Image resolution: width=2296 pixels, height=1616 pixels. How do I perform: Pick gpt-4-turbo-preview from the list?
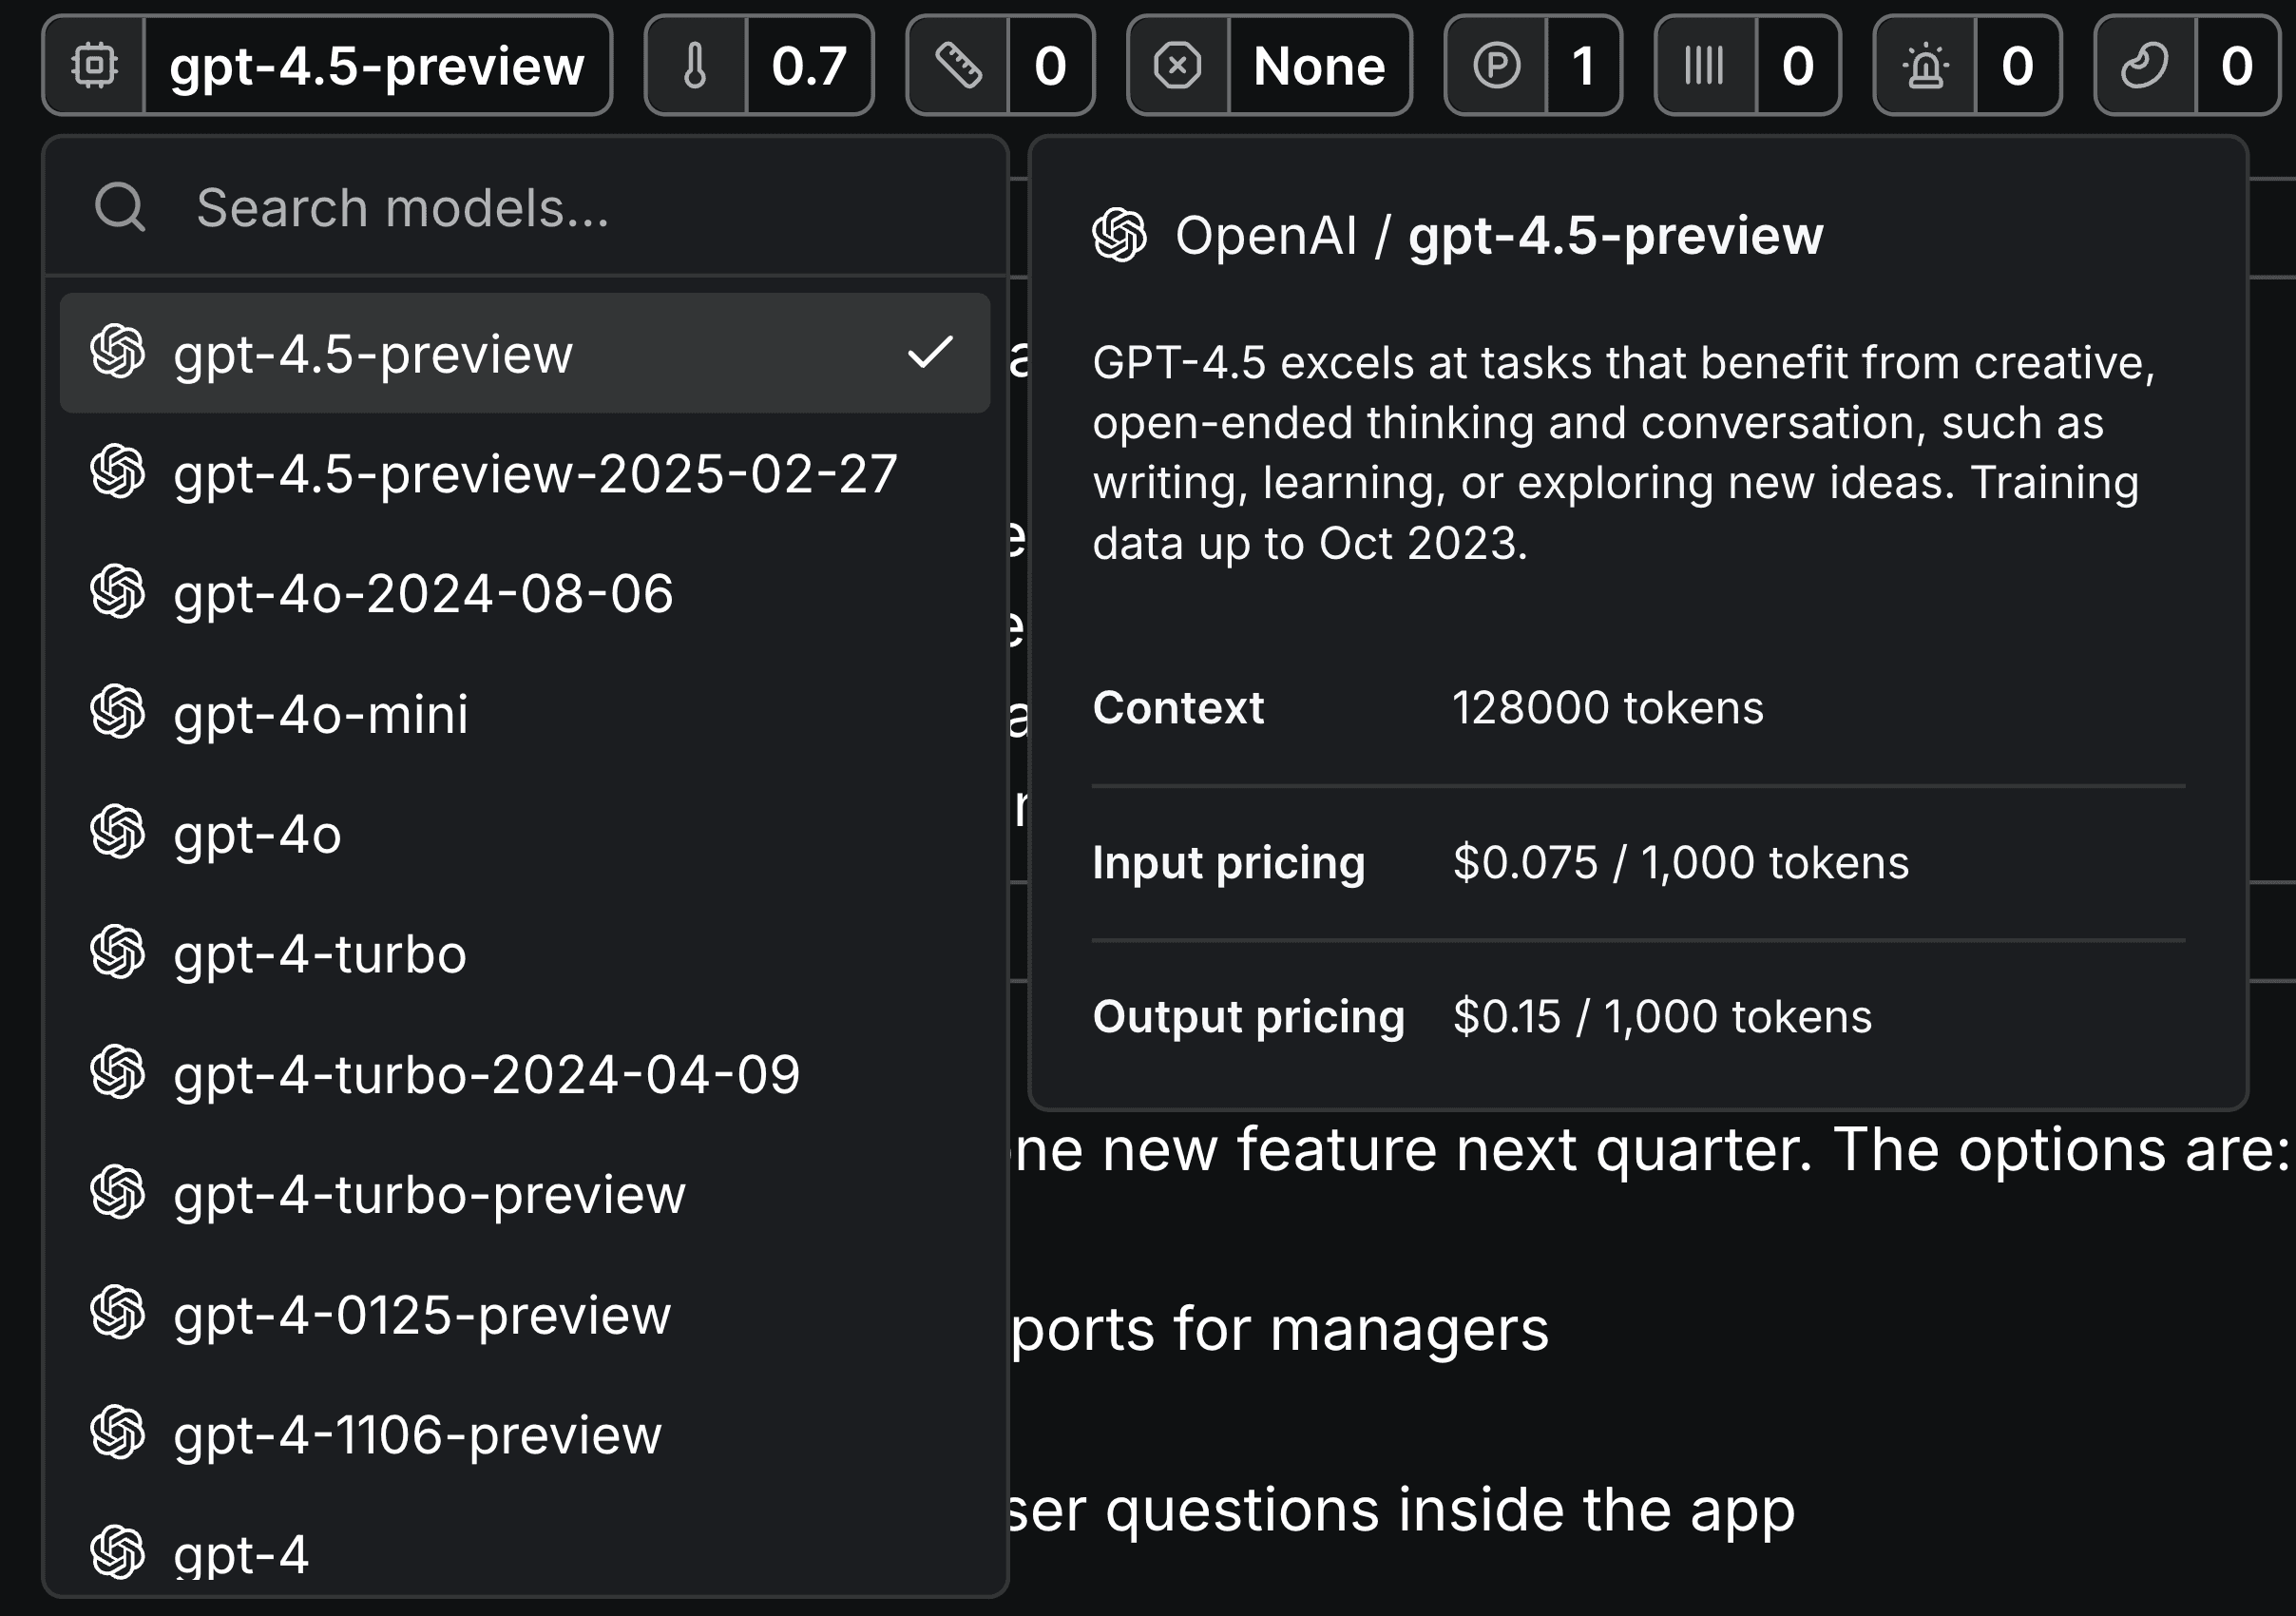(525, 1194)
